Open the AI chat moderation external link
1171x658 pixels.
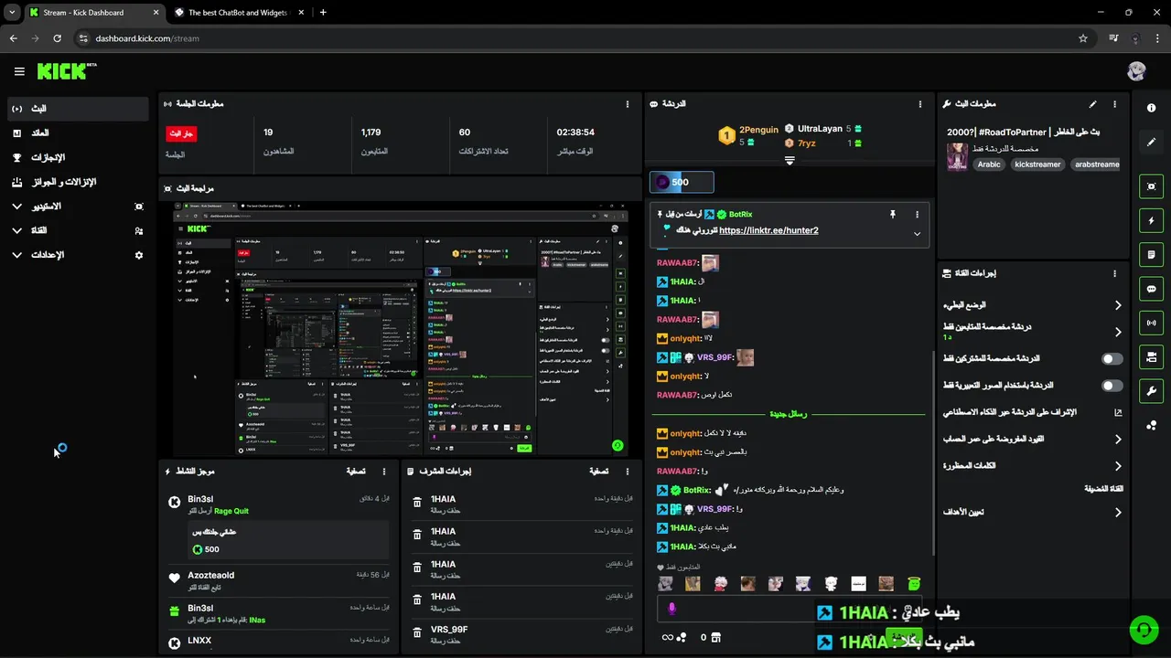1118,412
